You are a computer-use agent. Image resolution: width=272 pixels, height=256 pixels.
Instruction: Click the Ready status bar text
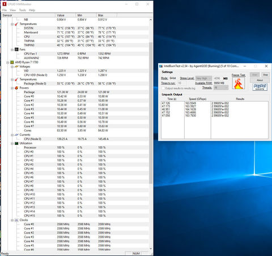pyautogui.click(x=5, y=254)
